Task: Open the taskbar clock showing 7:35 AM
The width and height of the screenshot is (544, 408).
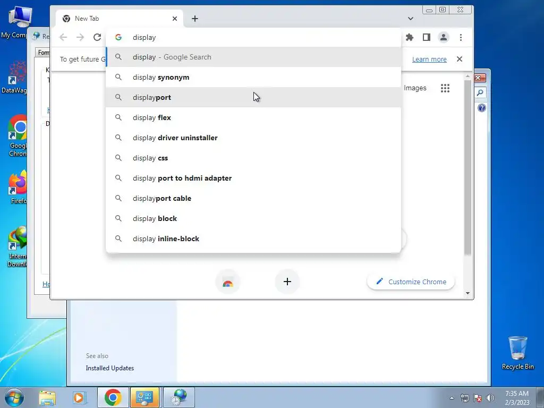Action: click(517, 398)
